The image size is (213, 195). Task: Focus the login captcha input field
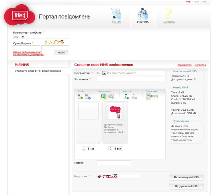click(x=55, y=47)
